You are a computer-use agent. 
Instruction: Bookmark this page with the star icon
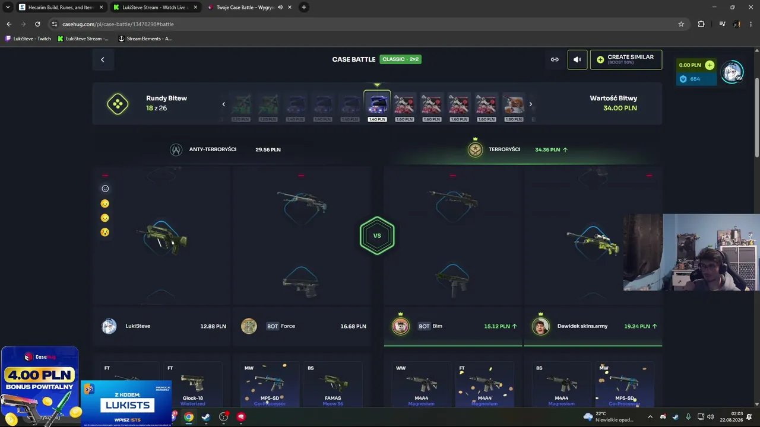tap(681, 24)
